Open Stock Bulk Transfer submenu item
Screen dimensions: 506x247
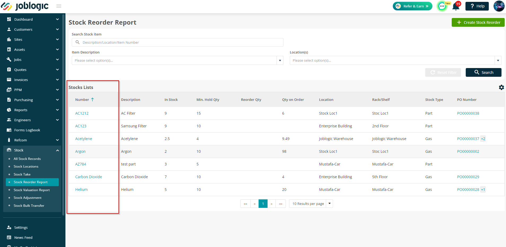point(29,206)
